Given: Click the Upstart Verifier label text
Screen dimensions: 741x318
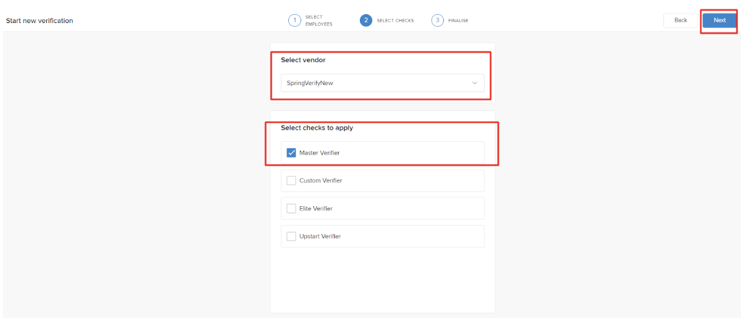Looking at the screenshot, I should [320, 236].
